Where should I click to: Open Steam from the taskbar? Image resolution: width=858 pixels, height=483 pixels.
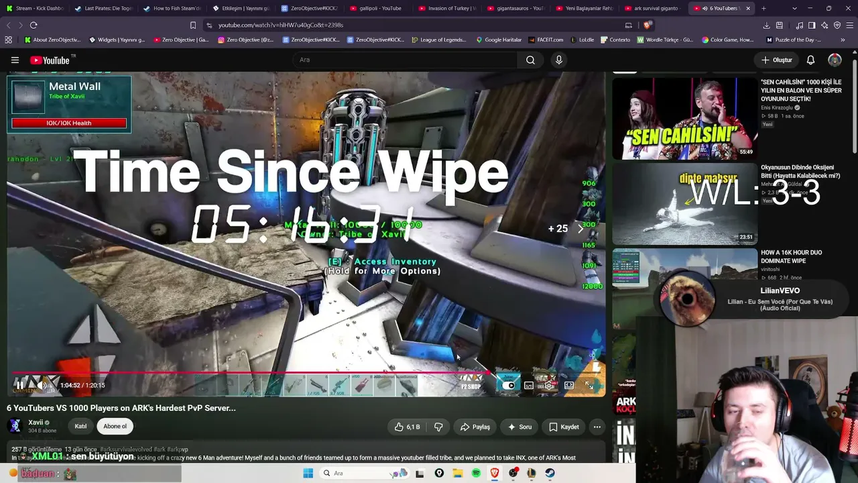(550, 473)
